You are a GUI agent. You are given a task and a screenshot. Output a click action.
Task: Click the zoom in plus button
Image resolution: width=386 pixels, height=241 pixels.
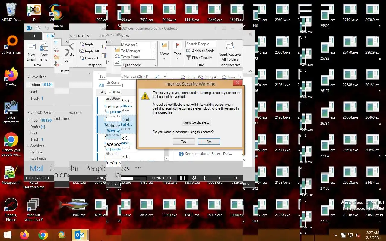click(237, 178)
